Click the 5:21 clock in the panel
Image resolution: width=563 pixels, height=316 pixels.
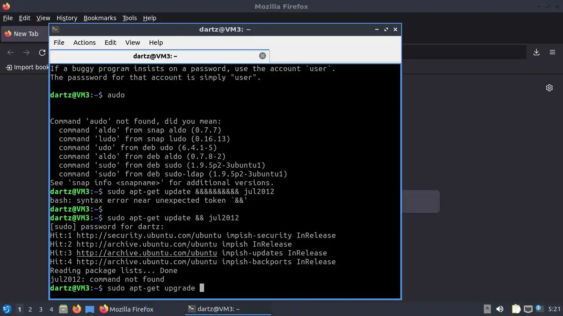click(x=554, y=309)
